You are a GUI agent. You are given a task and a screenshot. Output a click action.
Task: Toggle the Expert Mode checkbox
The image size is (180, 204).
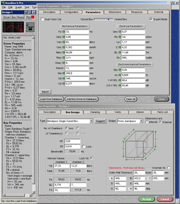click(x=151, y=19)
